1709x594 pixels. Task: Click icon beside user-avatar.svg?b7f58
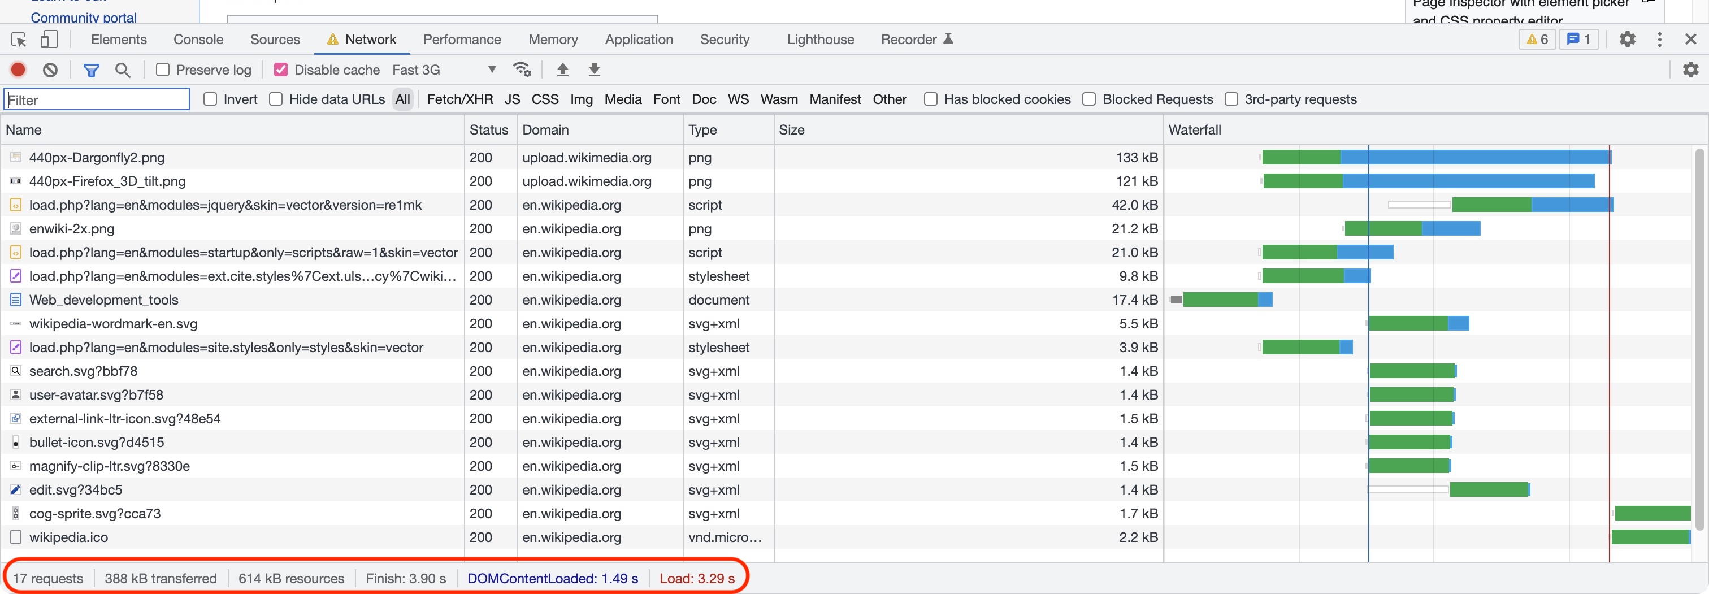(x=16, y=395)
